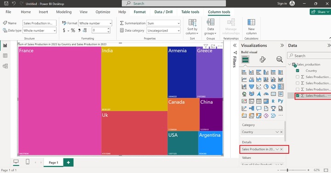Open Sales Production chevron in Details well
Viewport: 331px width, 173px height.
(x=277, y=149)
